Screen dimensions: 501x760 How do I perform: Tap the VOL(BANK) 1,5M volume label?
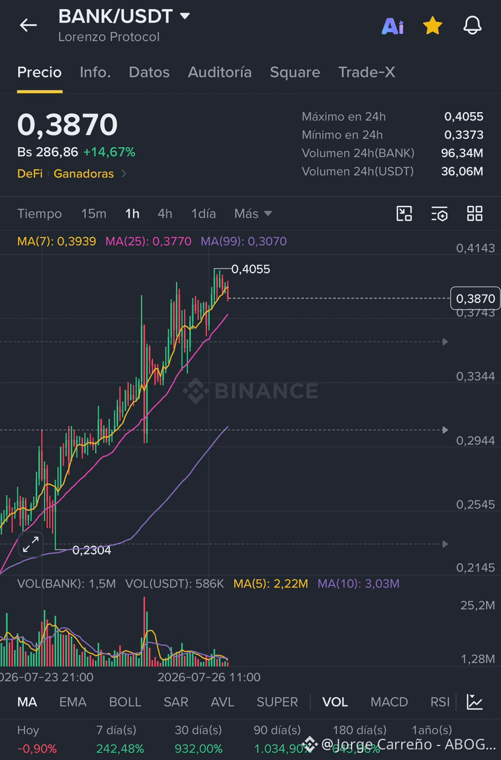[67, 584]
